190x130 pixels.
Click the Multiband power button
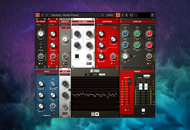coord(88,64)
